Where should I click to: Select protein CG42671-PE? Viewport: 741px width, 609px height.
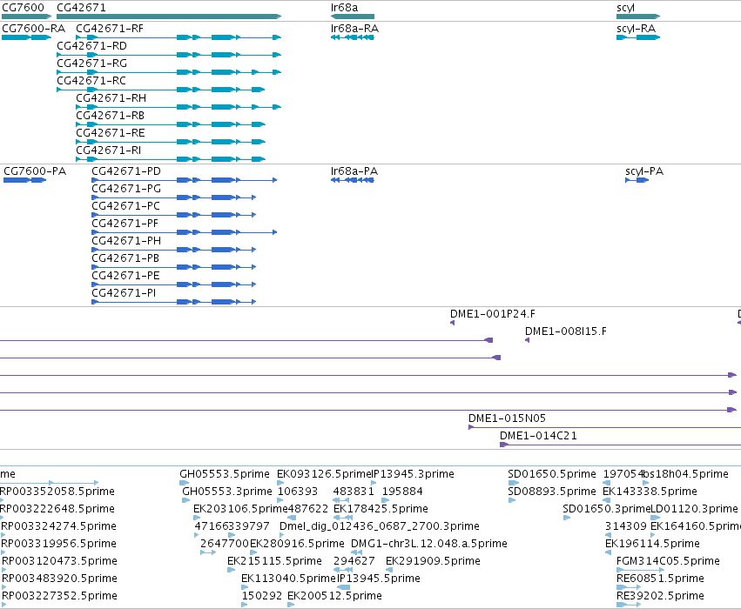click(x=125, y=276)
